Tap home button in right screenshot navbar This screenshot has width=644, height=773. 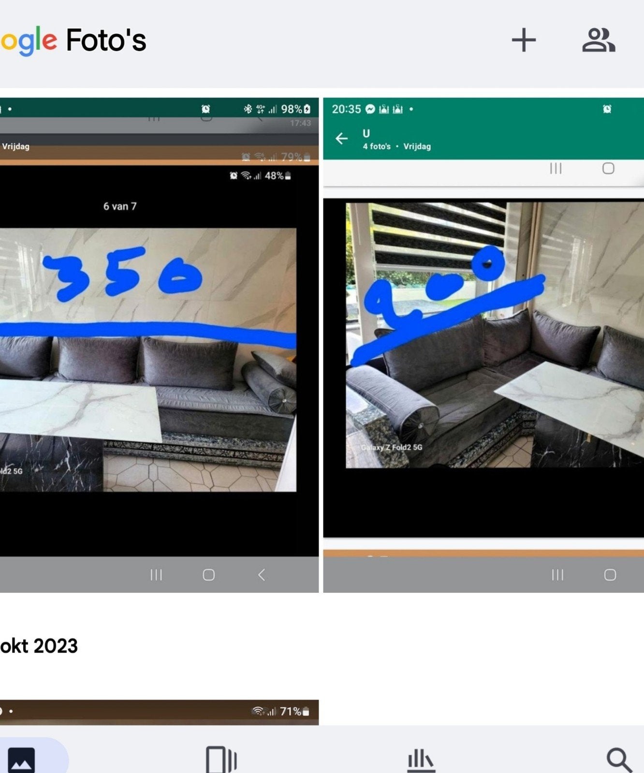coord(610,574)
